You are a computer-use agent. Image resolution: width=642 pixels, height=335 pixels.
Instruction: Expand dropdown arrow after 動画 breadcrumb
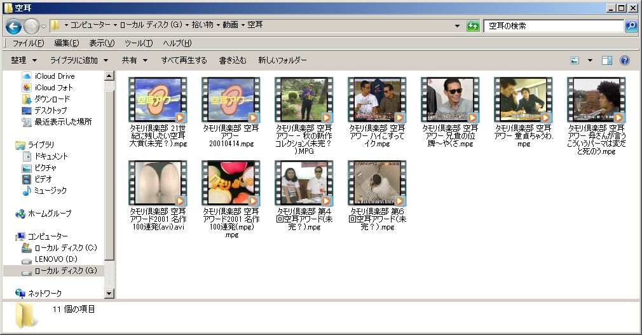pos(243,25)
